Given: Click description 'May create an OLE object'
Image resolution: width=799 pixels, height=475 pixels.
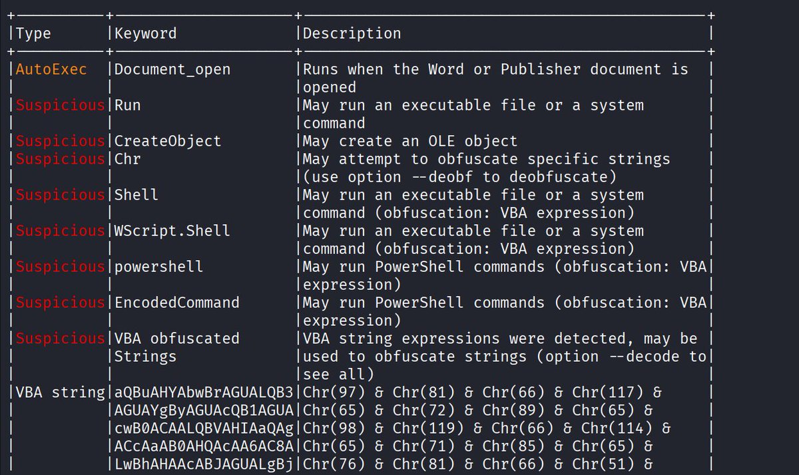Looking at the screenshot, I should coord(410,141).
